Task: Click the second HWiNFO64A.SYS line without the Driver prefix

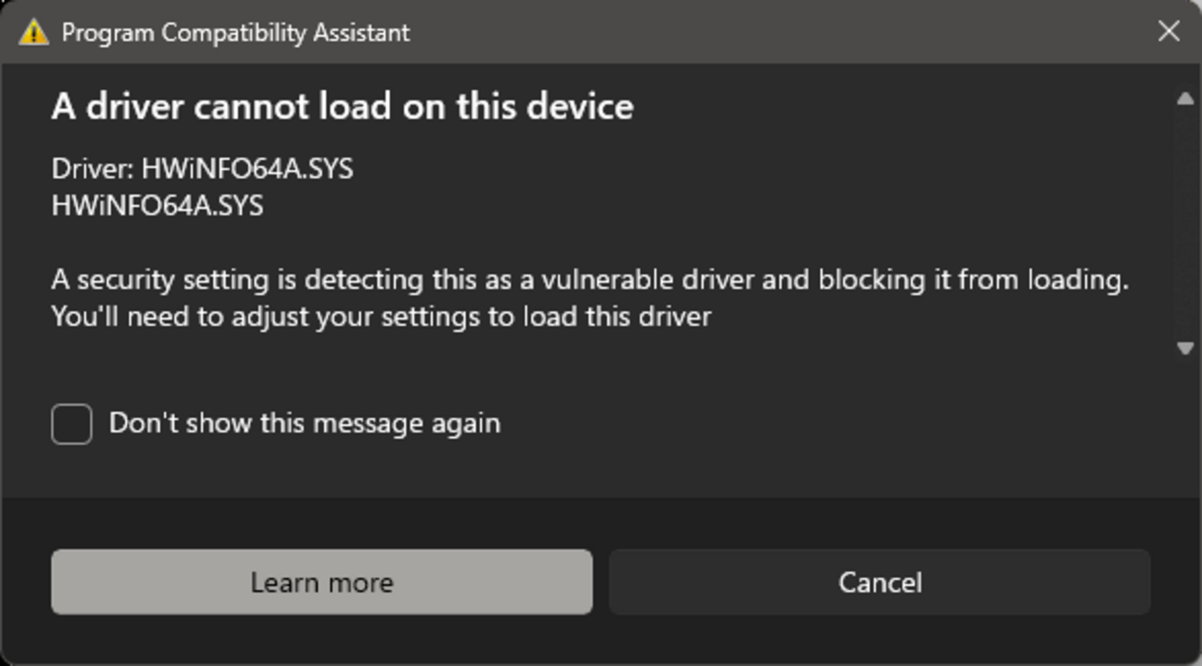Action: [x=157, y=205]
